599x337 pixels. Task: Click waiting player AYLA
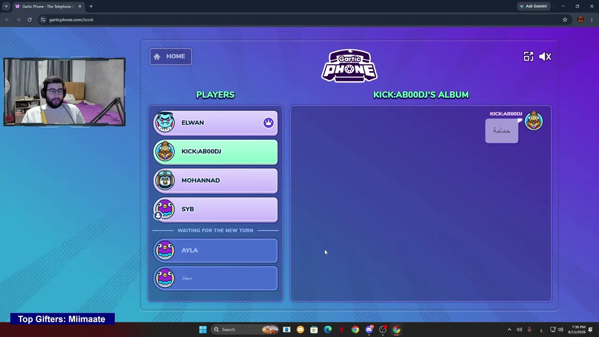pyautogui.click(x=215, y=250)
